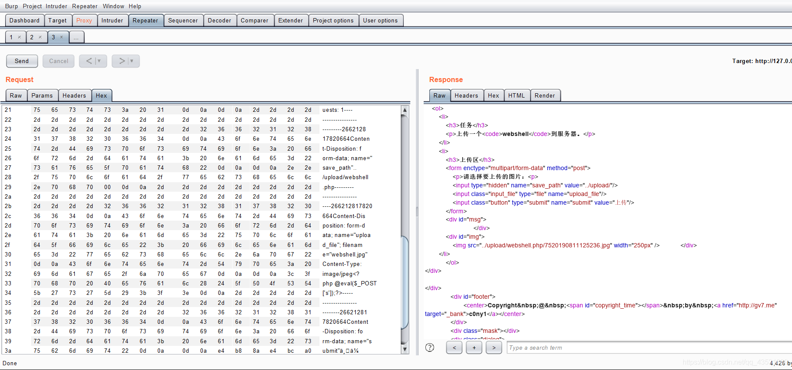Go to next search match button

494,348
